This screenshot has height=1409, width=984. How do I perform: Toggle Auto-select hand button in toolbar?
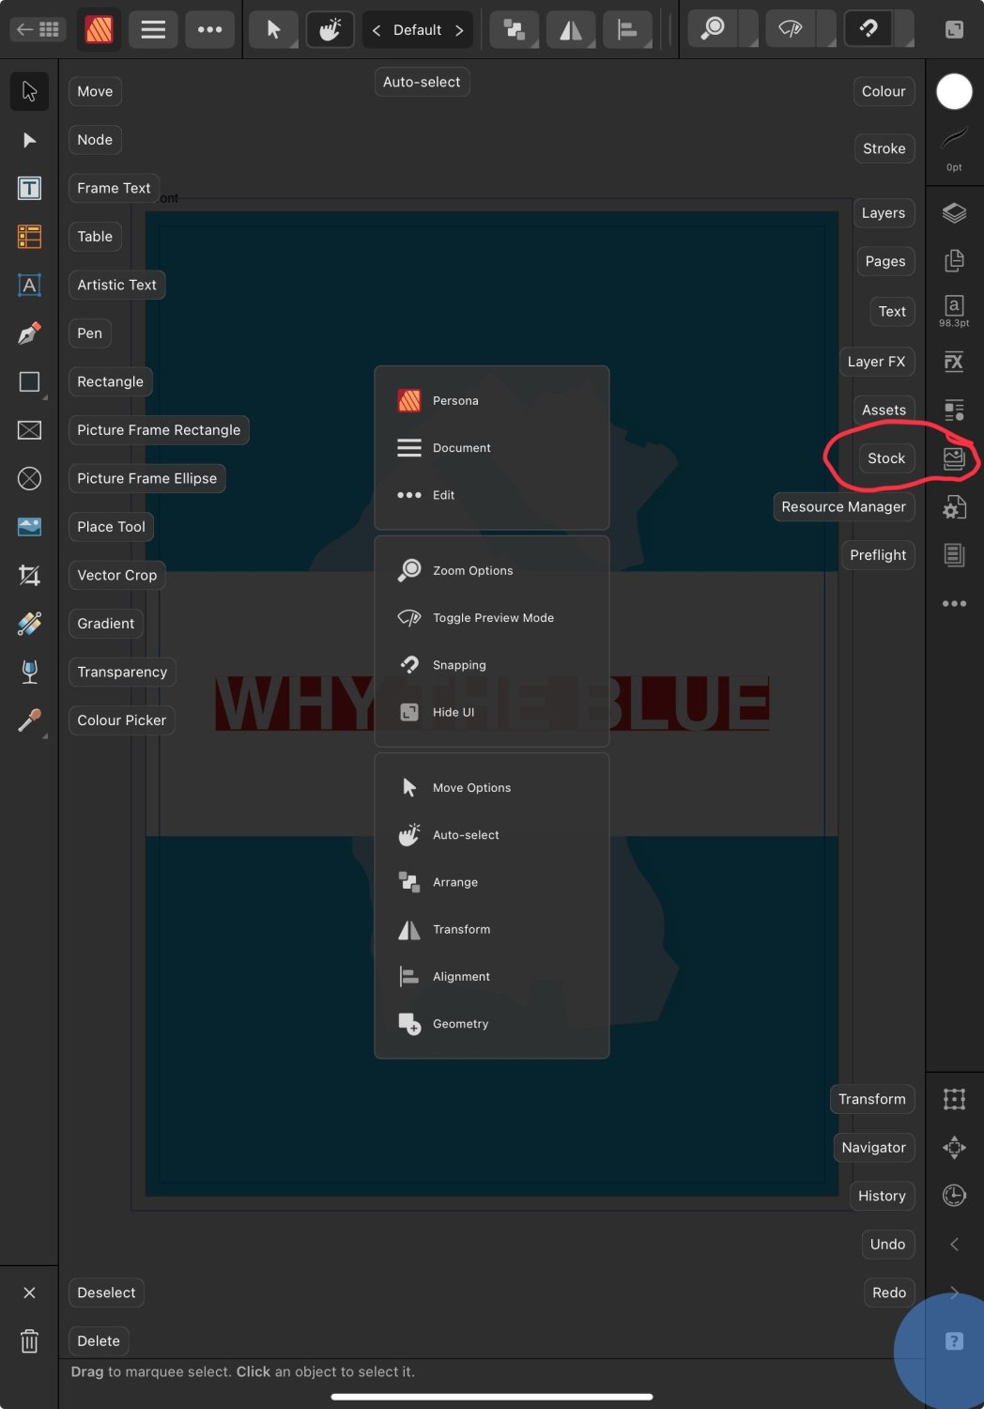tap(331, 30)
